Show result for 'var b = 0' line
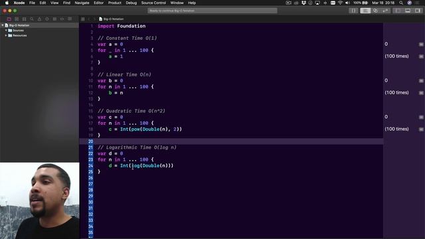Screen dimensions: 425x239 [421, 80]
